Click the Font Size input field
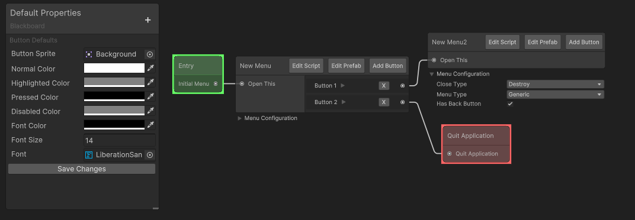The height and width of the screenshot is (220, 635). click(x=120, y=140)
